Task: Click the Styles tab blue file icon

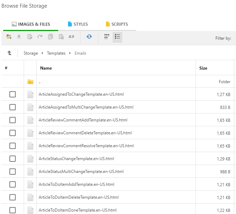Action: [70, 24]
